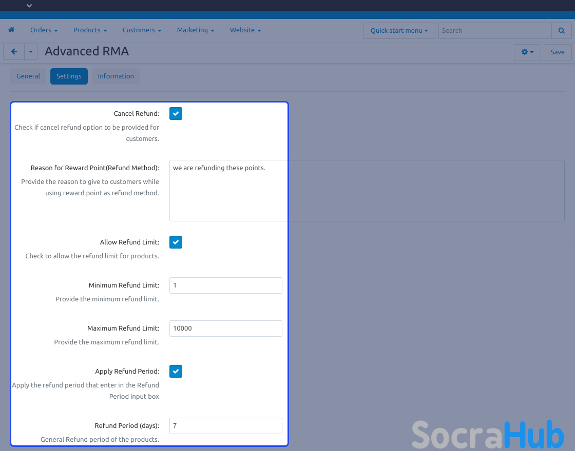Open the Marketing menu
Image resolution: width=575 pixels, height=451 pixels.
click(x=196, y=30)
